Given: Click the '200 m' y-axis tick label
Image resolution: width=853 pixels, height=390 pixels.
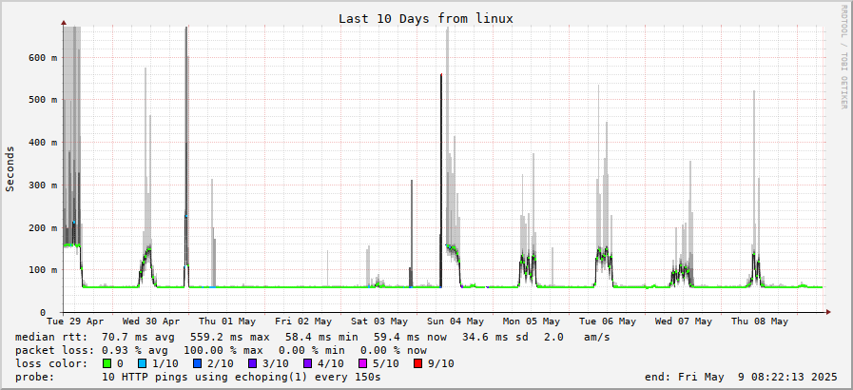Looking at the screenshot, I should click(42, 227).
